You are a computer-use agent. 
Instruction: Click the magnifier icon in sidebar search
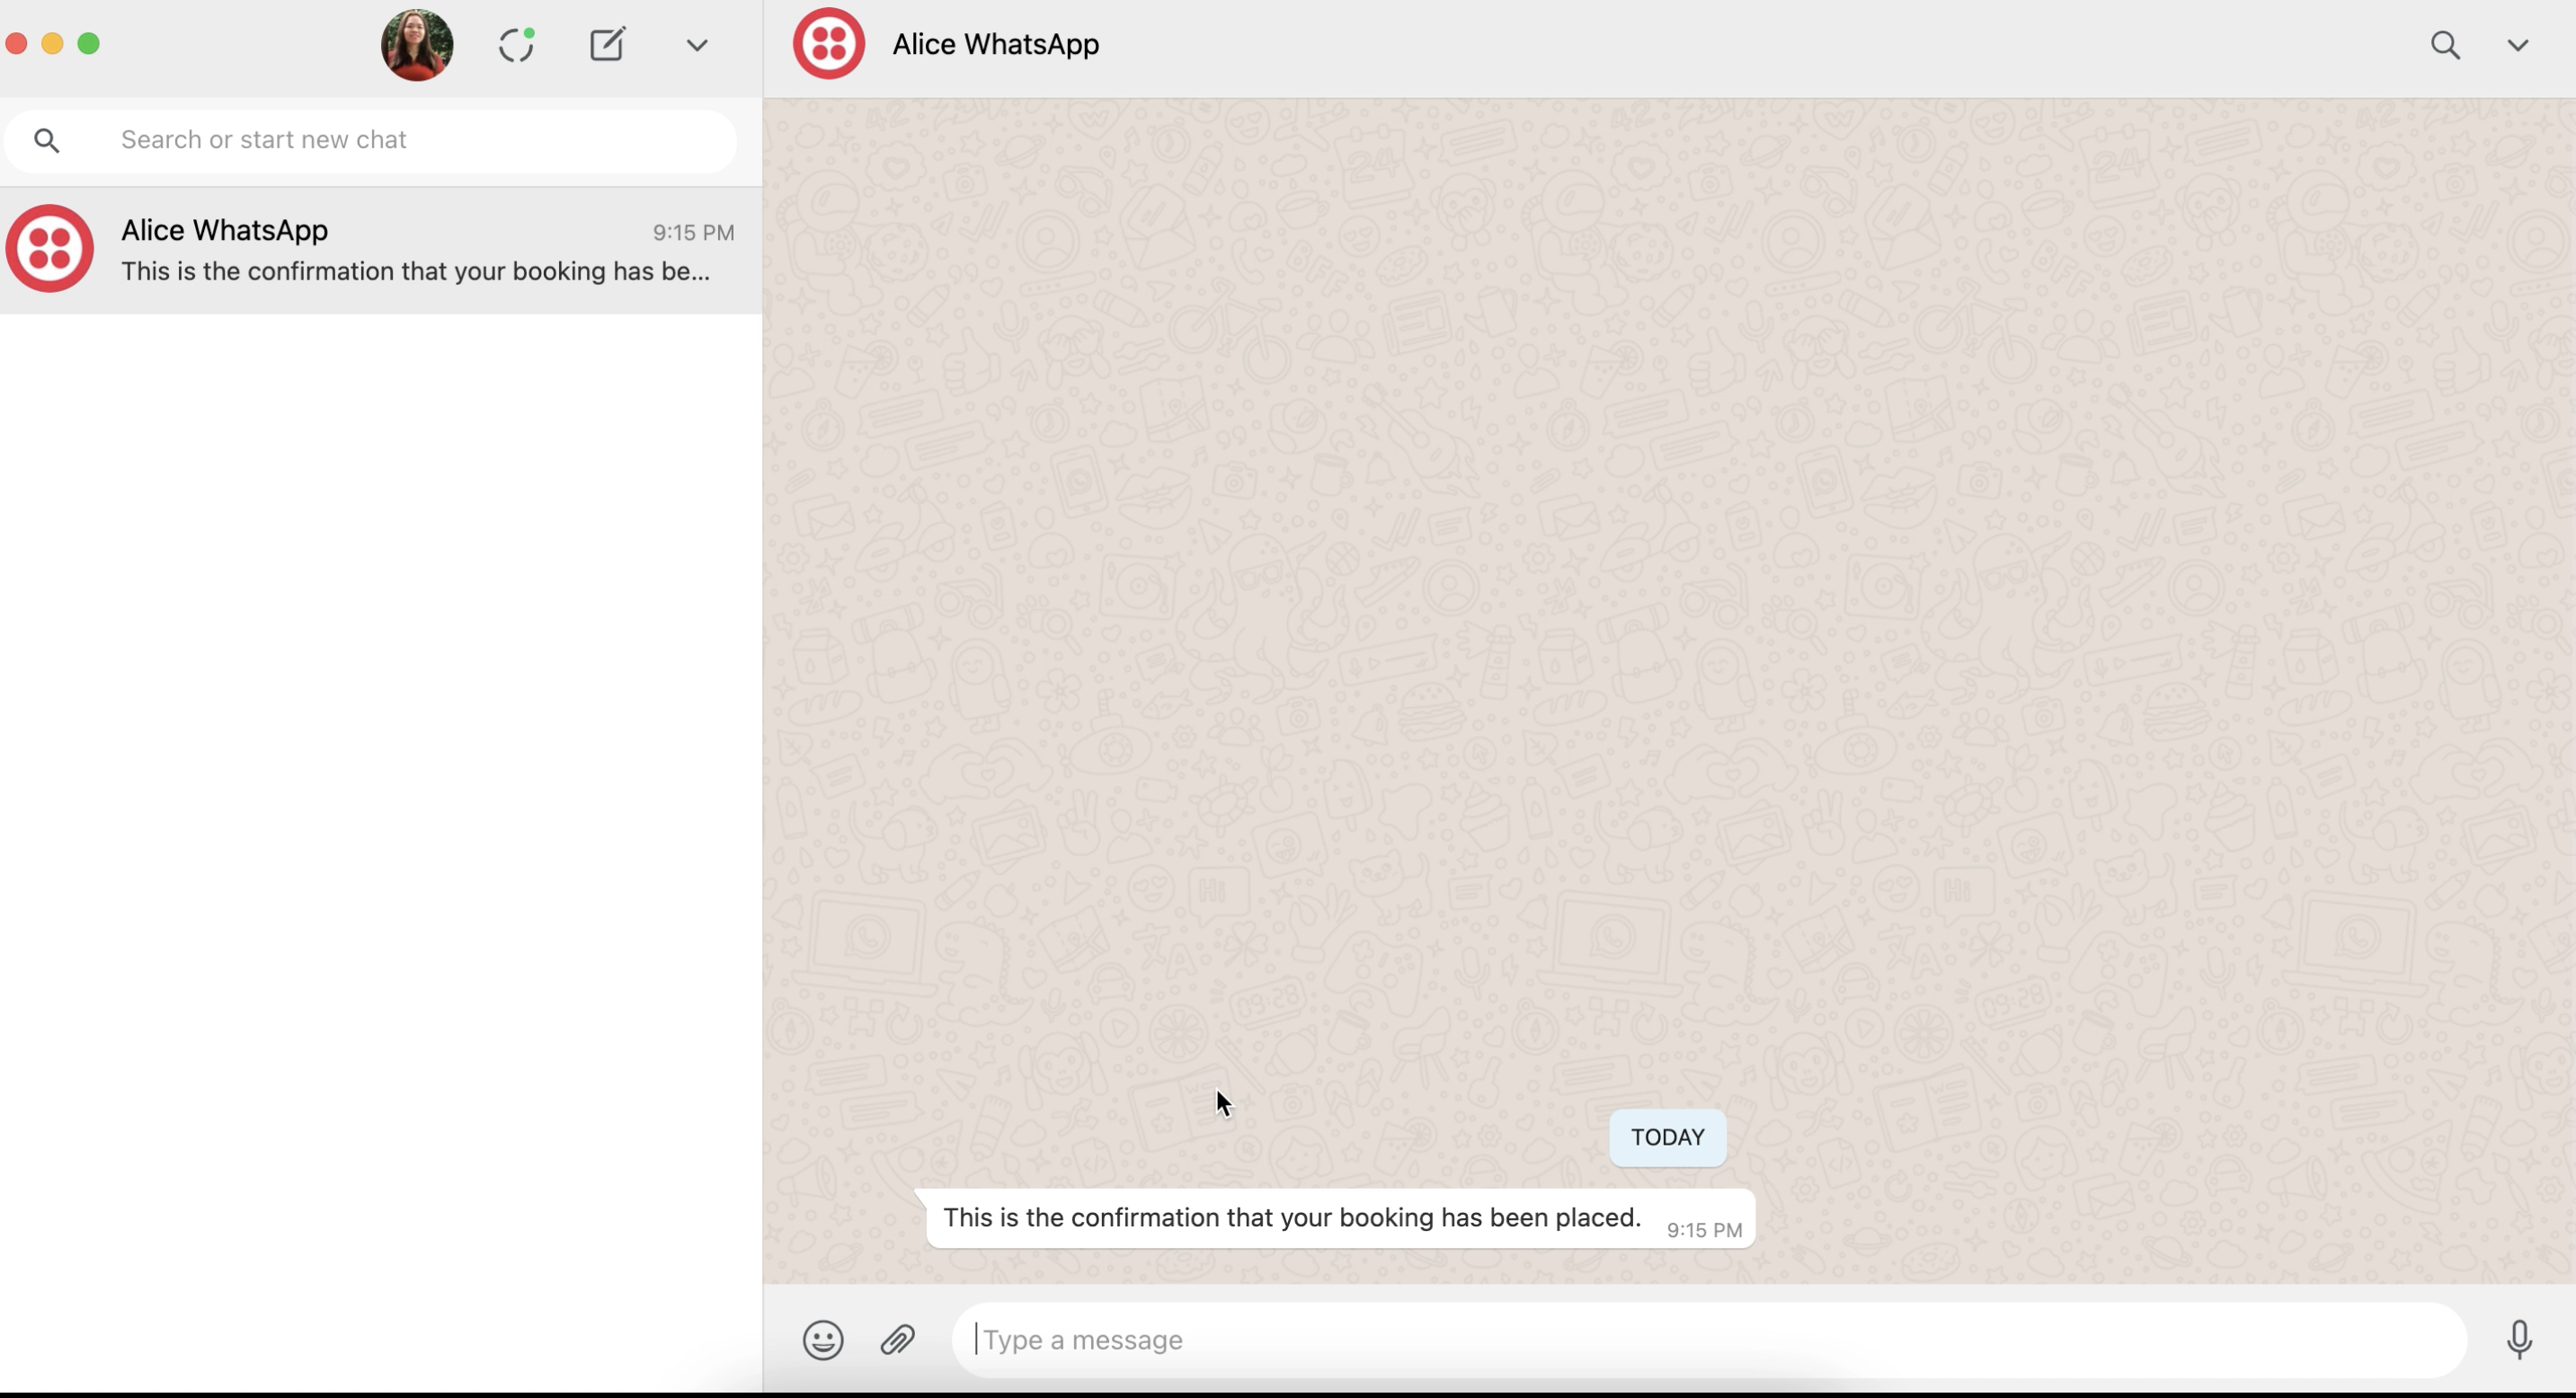coord(47,141)
